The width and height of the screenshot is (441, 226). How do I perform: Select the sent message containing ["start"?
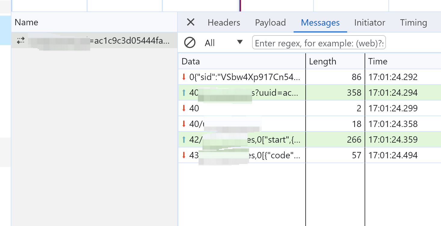310,140
